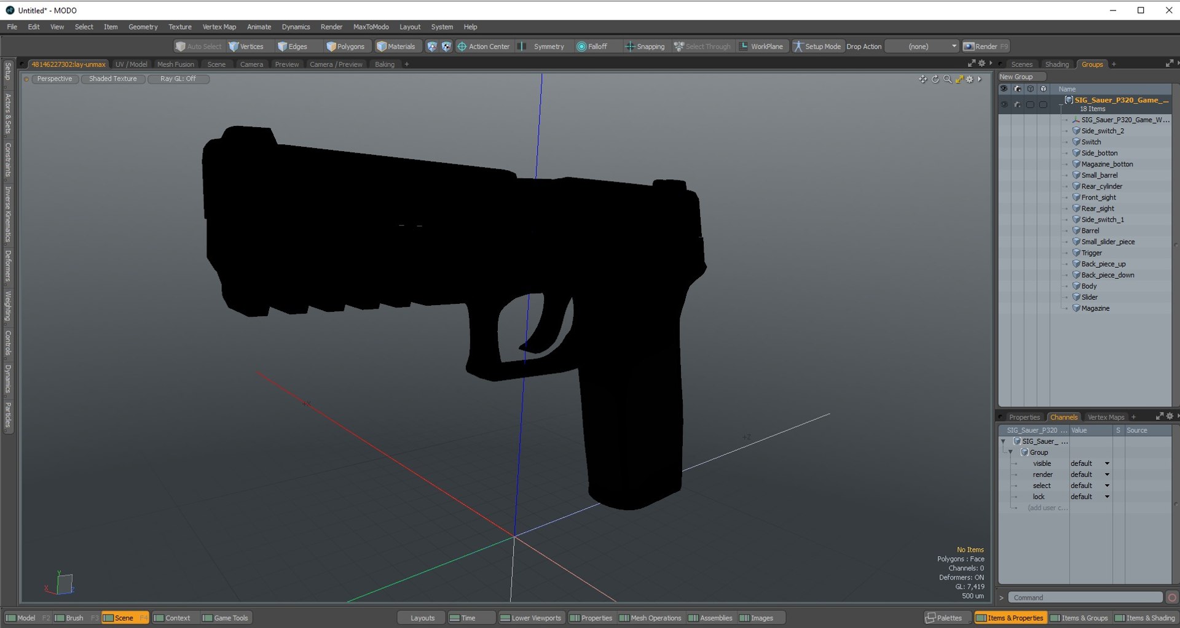Select Vertices component mode
This screenshot has width=1180, height=628.
(246, 47)
